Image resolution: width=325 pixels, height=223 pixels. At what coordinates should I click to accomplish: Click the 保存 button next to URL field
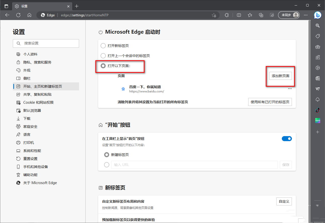[286, 165]
